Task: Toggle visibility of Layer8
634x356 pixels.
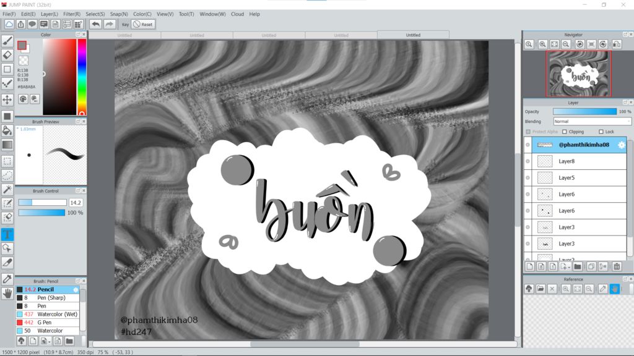Action: tap(528, 161)
